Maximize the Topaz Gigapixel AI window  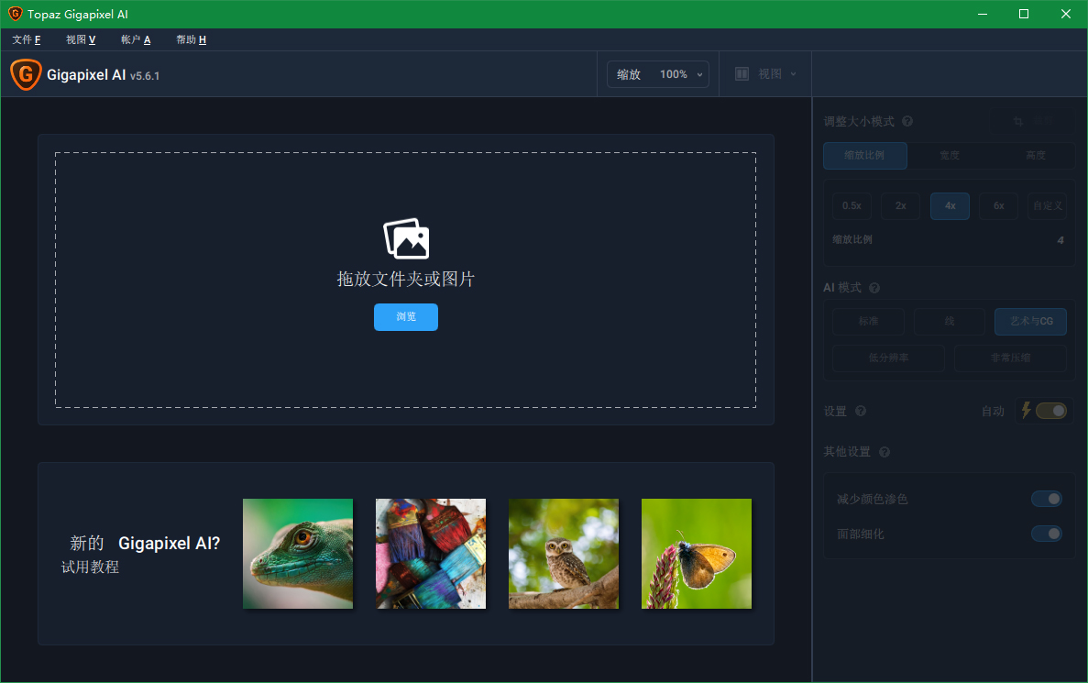pos(1024,14)
